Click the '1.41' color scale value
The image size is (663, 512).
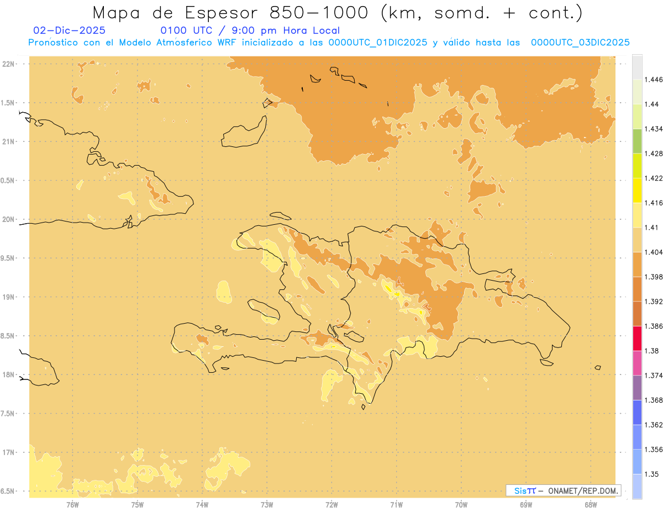[653, 228]
